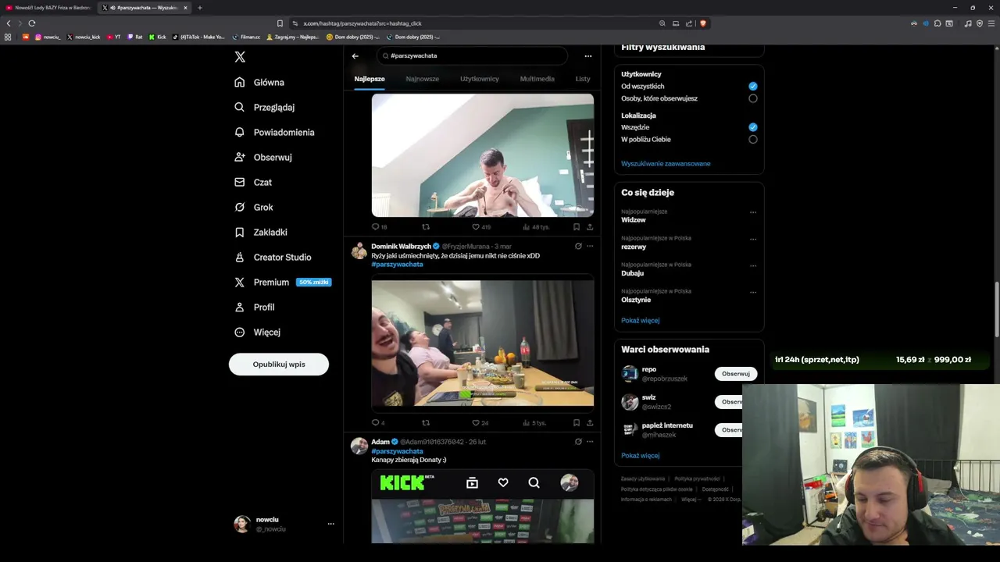Bookmark the first post with 48 tys. views

[577, 227]
